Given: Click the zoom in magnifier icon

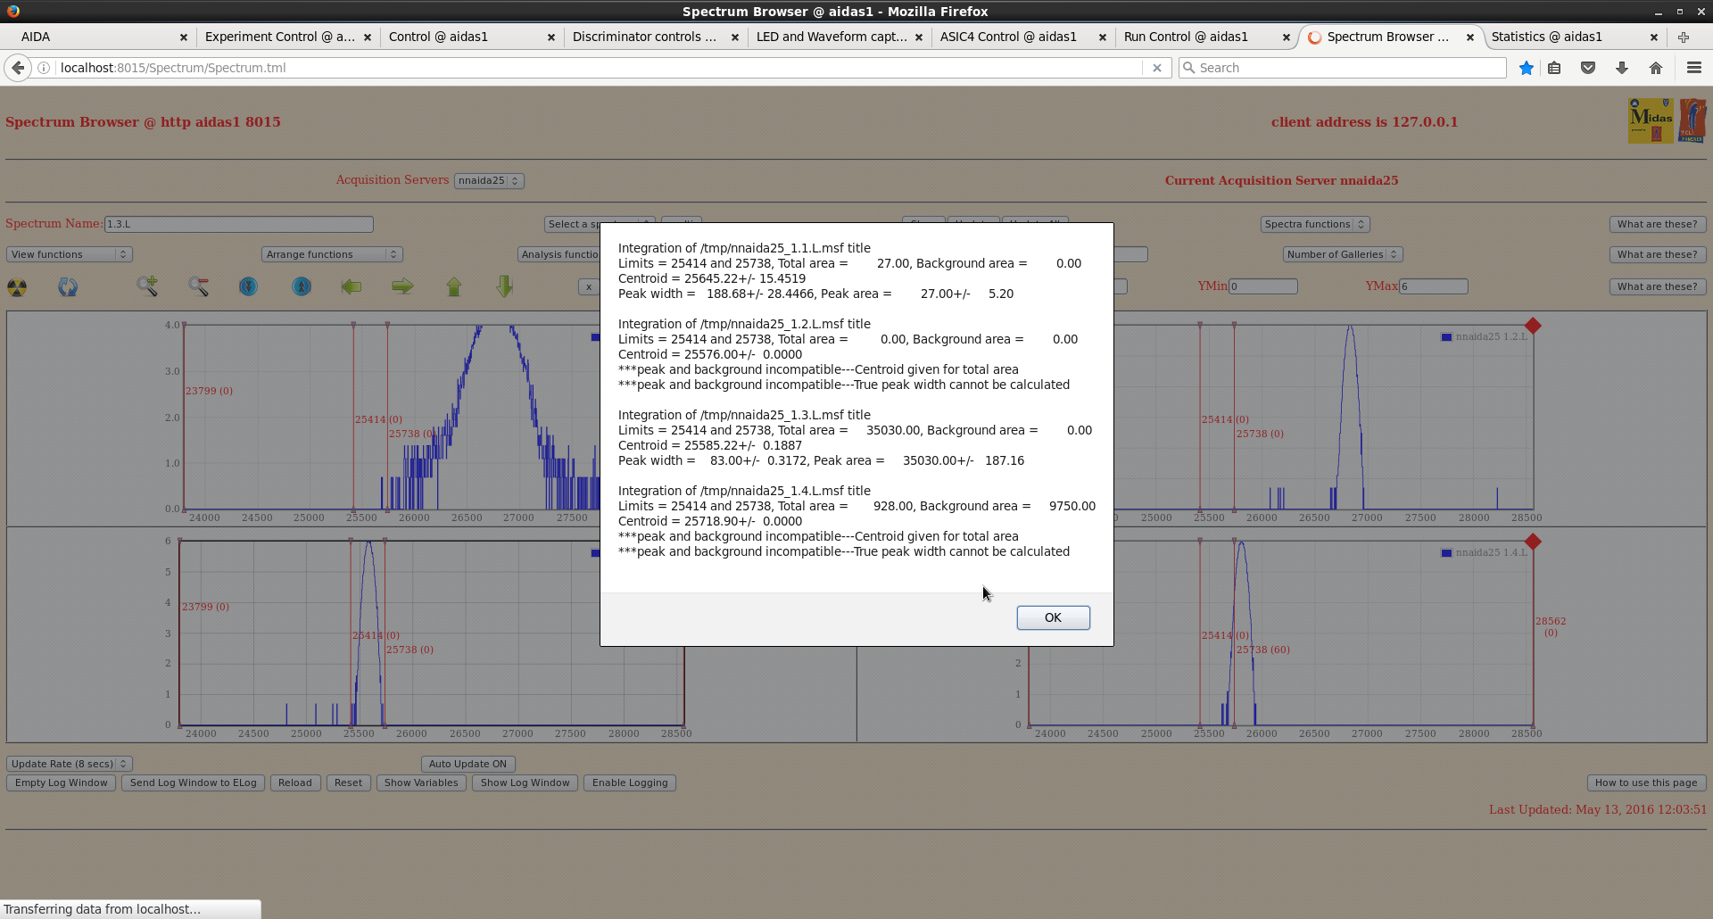Looking at the screenshot, I should [147, 286].
